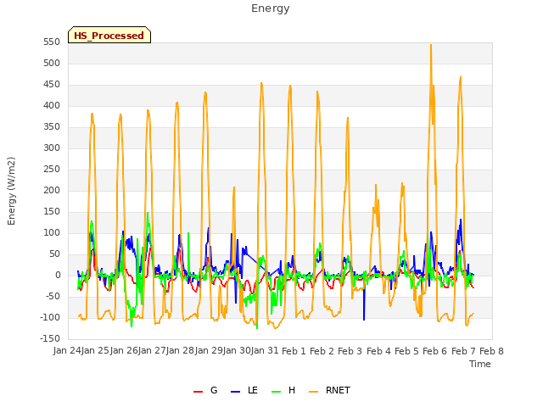543x407 pixels.
Task: Click the 100 y-axis tick label
Action: click(x=52, y=232)
